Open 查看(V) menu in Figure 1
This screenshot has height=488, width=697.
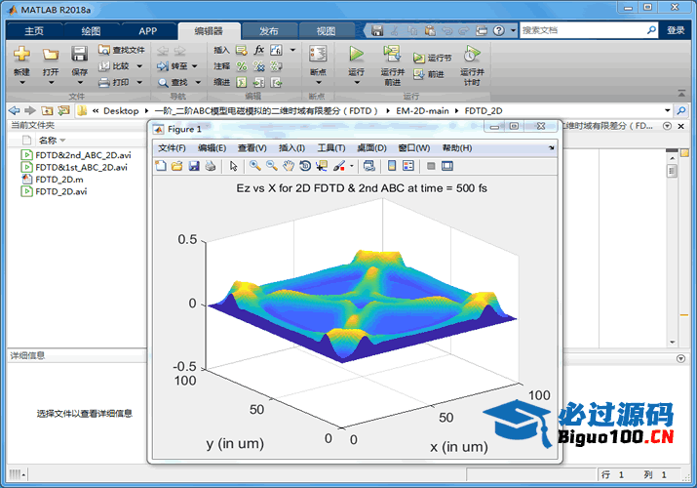tap(252, 147)
